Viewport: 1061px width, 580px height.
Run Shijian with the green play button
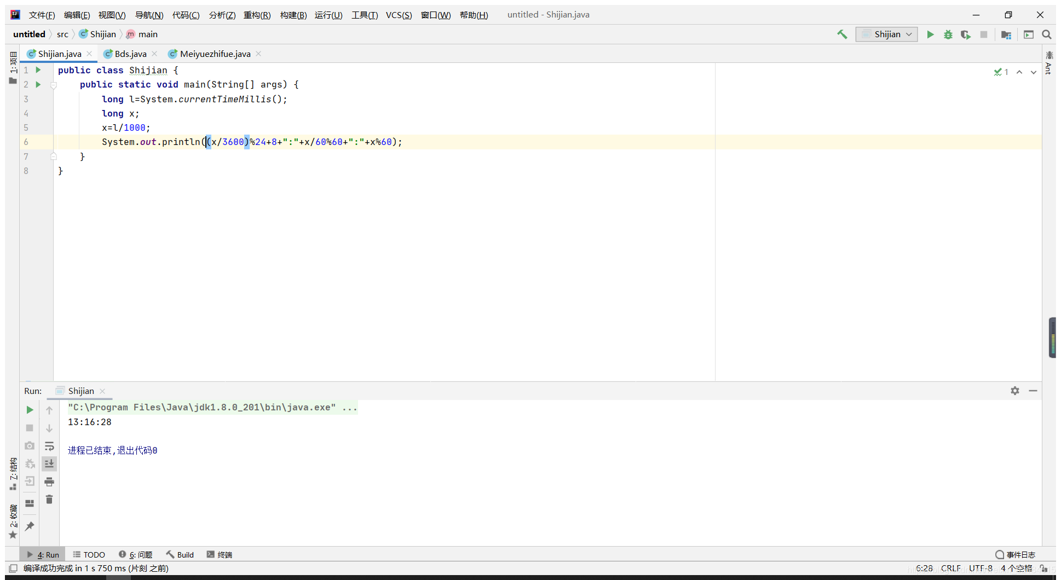930,34
